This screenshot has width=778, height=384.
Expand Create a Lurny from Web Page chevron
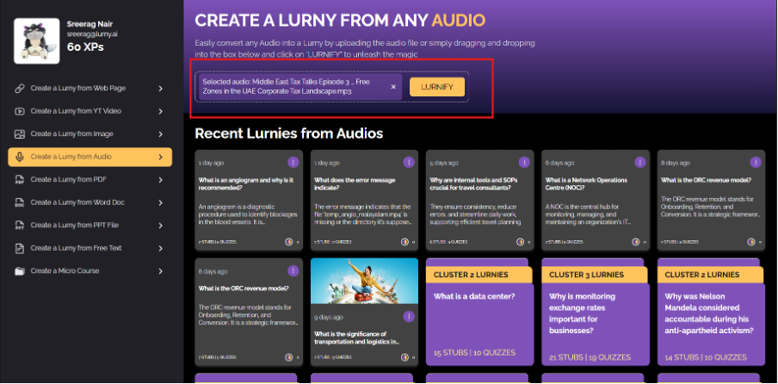point(161,89)
